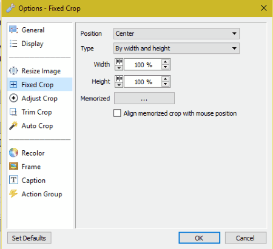Select the Adjust Crop icon
273x249 pixels.
13,98
